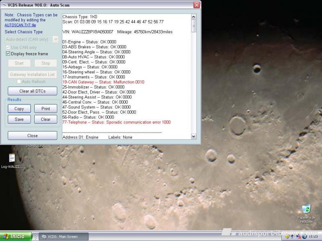Click the Clear button under Results
Image resolution: width=322 pixels, height=241 pixels.
point(45,119)
